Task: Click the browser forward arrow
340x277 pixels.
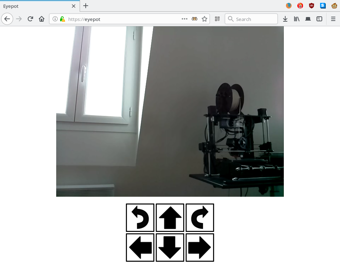Action: 19,19
